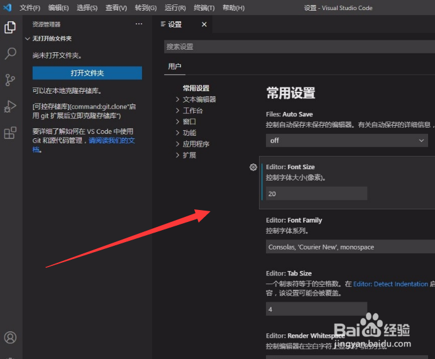Collapse the 无打开的文件夹 section
The width and height of the screenshot is (435, 359).
click(x=27, y=38)
